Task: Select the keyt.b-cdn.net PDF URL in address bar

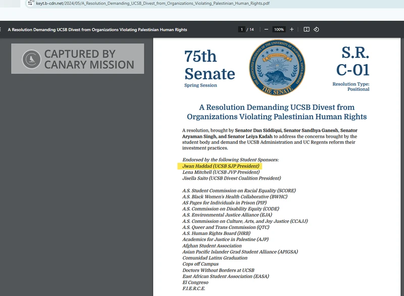Action: pyautogui.click(x=153, y=4)
